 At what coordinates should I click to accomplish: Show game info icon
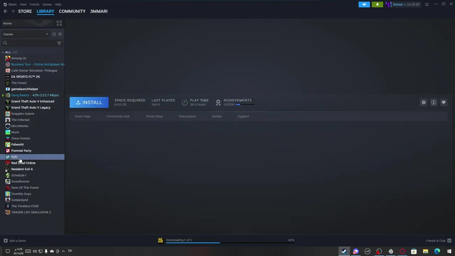click(434, 102)
